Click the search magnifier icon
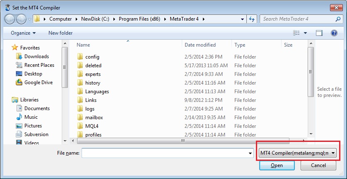Image resolution: width=347 pixels, height=179 pixels. [x=338, y=19]
